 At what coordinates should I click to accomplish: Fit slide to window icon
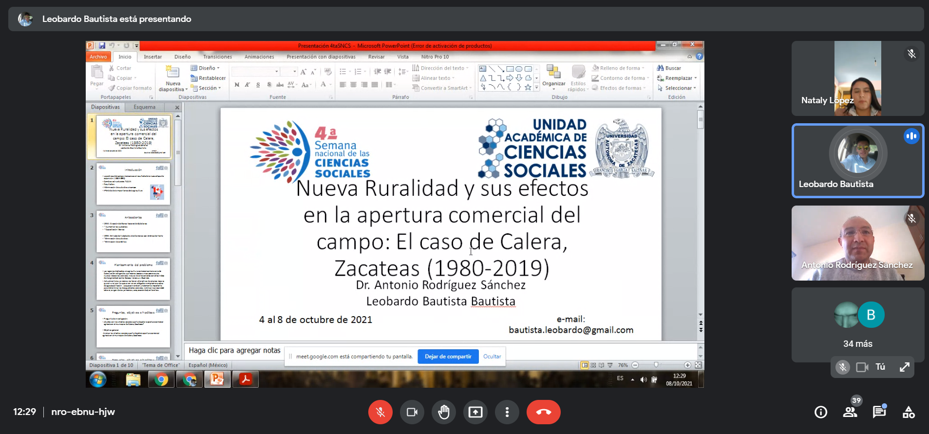pos(698,365)
